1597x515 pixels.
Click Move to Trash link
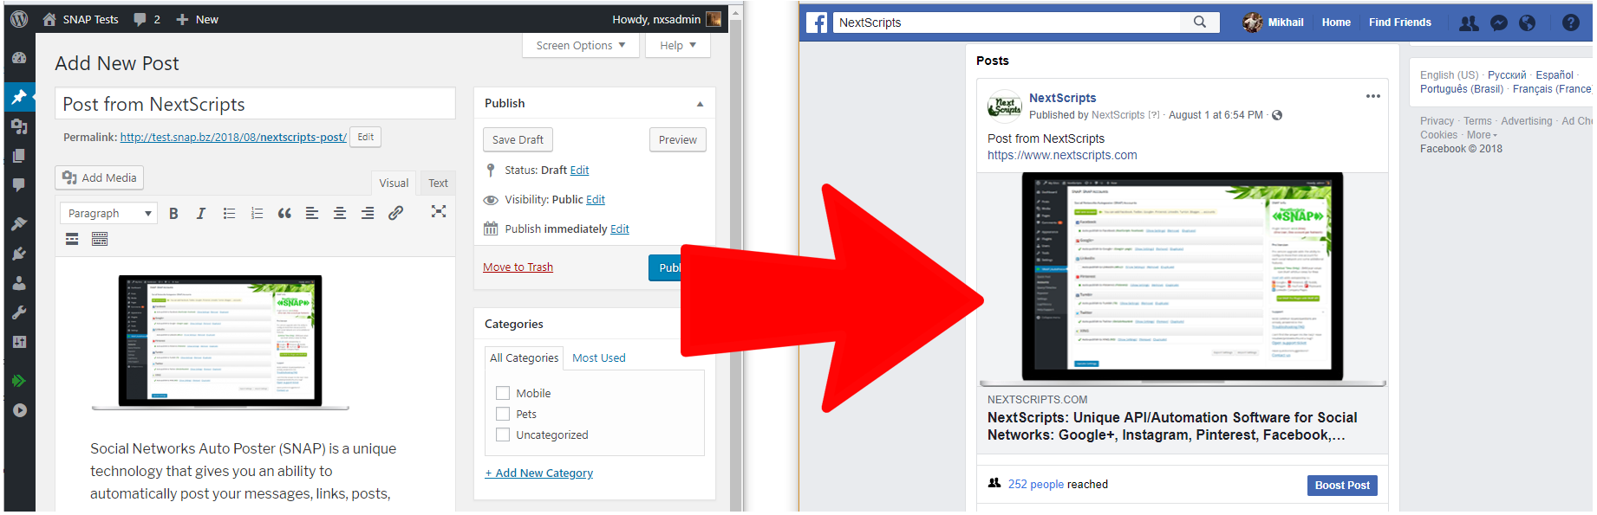click(518, 267)
